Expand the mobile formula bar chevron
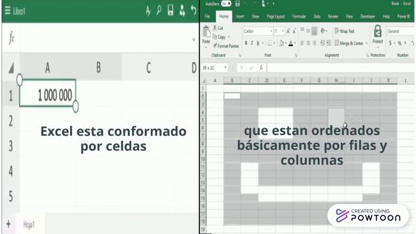416x234 pixels. (194, 40)
